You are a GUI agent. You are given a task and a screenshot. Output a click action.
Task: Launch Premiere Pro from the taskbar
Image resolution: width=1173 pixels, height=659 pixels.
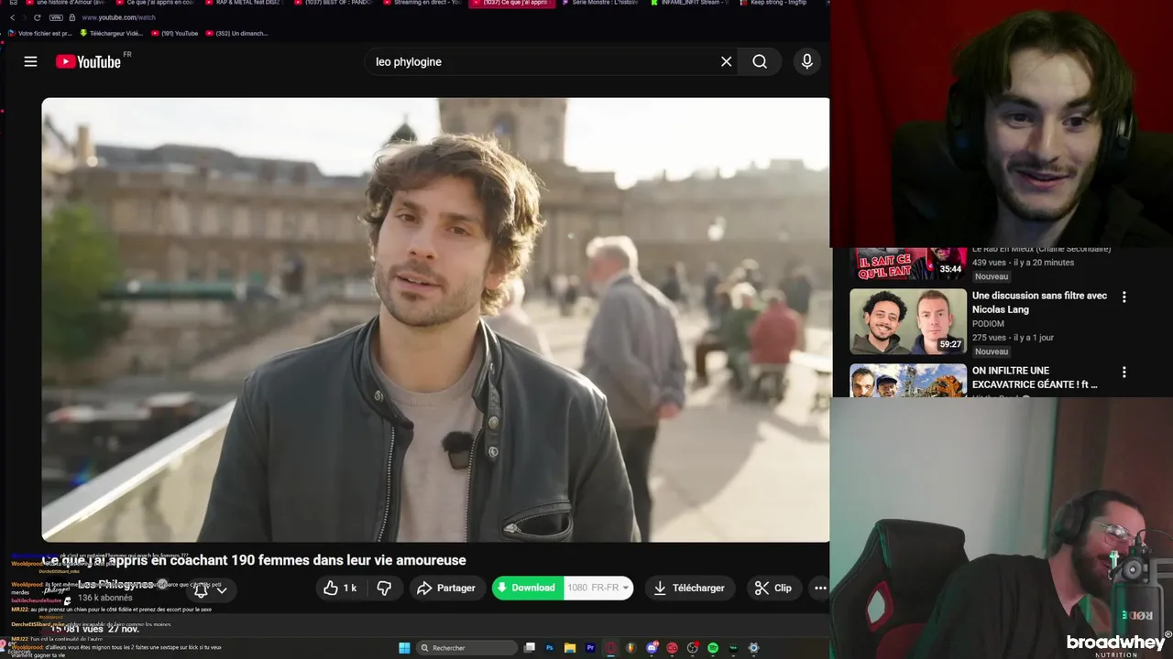pyautogui.click(x=590, y=648)
